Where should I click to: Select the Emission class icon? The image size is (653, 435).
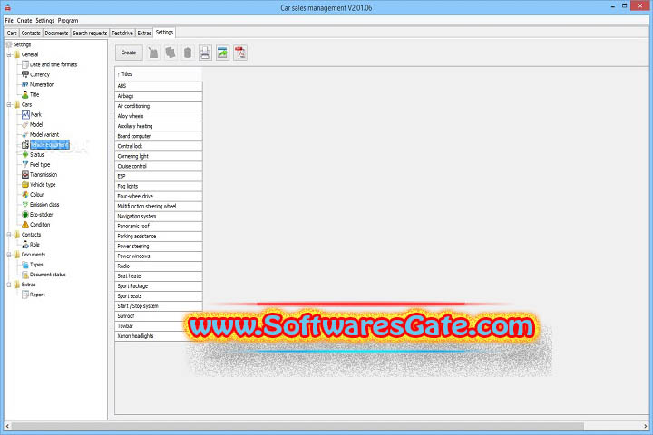pos(25,205)
